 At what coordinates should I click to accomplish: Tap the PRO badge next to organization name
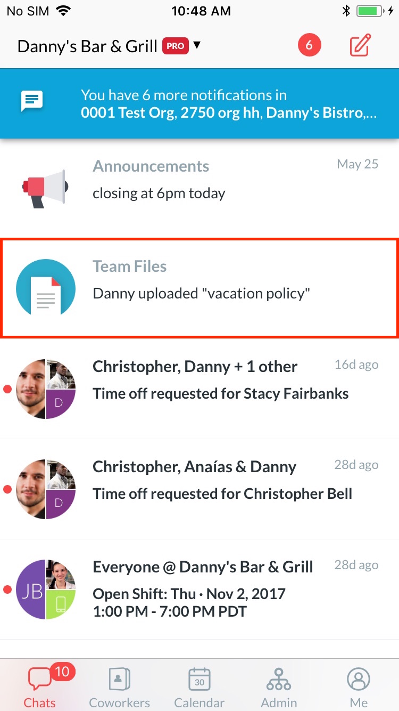[x=176, y=46]
